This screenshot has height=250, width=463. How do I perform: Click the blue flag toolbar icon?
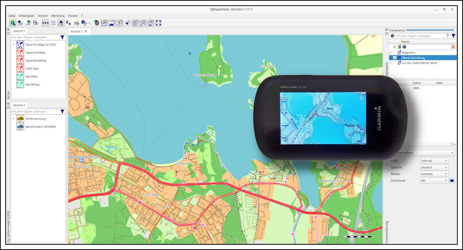coord(36,23)
